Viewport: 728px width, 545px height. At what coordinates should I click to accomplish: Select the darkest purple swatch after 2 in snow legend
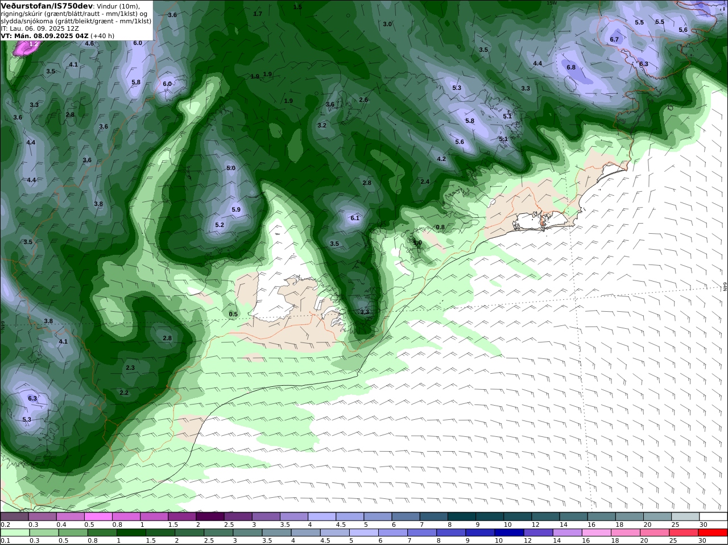[x=210, y=517]
